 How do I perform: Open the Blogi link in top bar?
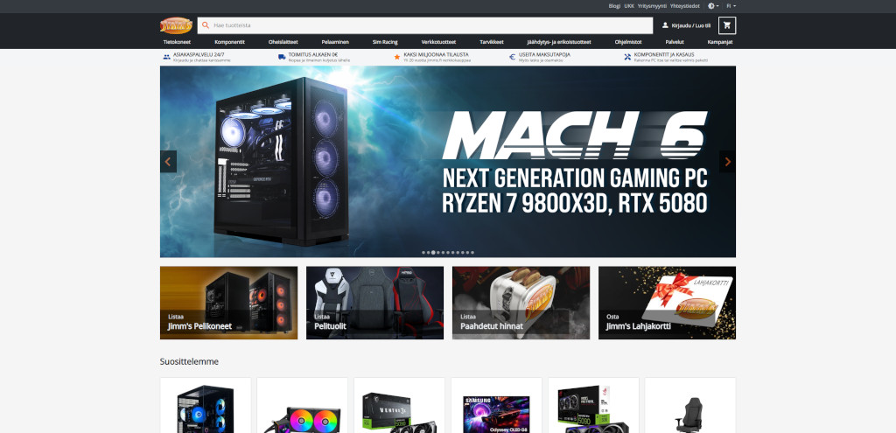point(614,5)
